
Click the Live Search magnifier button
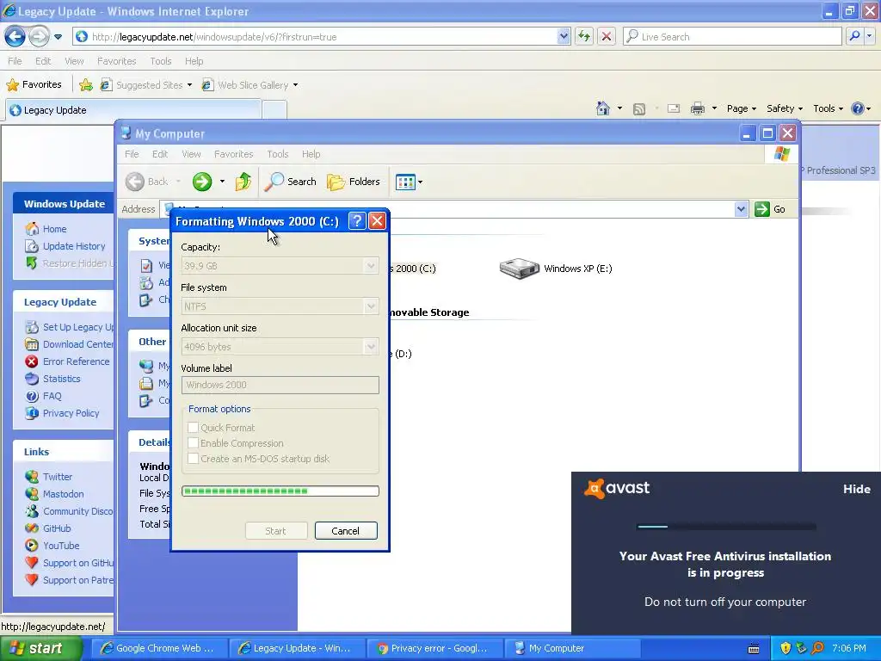(854, 36)
